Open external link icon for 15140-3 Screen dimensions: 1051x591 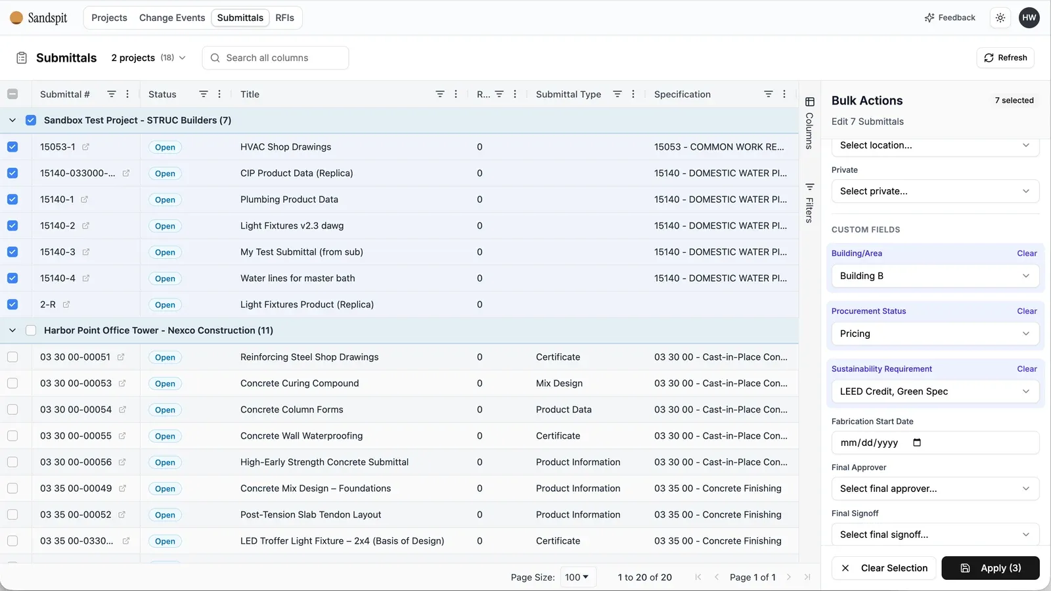pyautogui.click(x=85, y=252)
